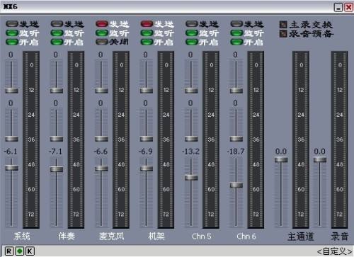The width and height of the screenshot is (354, 257).
Task: Click the Chn 6 fader handle at -18.7
Action: [x=236, y=185]
